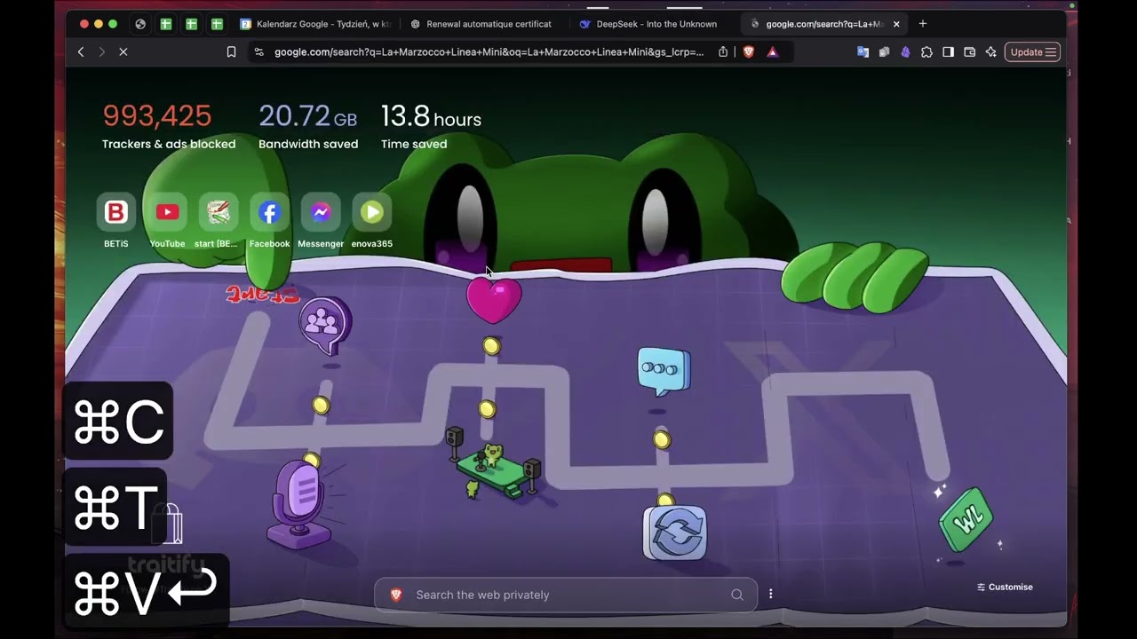
Task: Click the purple community bubble illustration
Action: 325,325
